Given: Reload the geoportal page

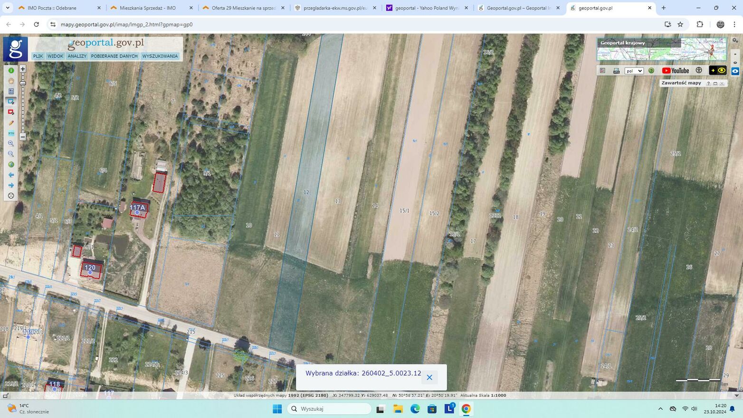Looking at the screenshot, I should 36,24.
